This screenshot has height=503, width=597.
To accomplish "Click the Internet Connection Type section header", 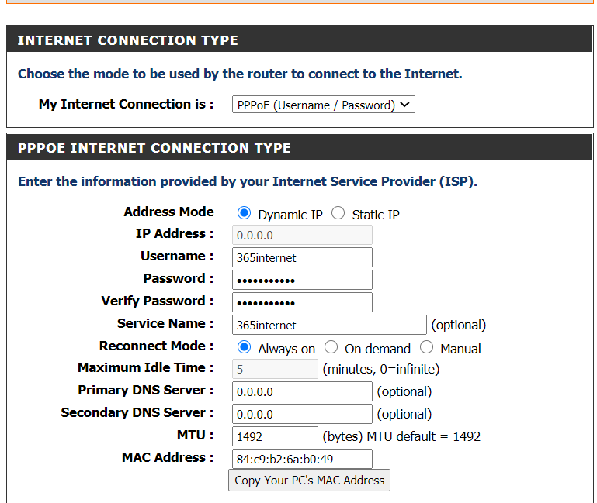I will pos(127,40).
